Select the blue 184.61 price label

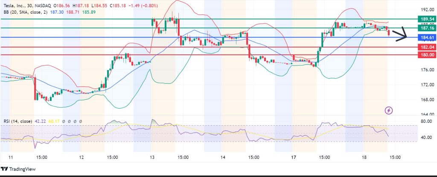tap(427, 38)
